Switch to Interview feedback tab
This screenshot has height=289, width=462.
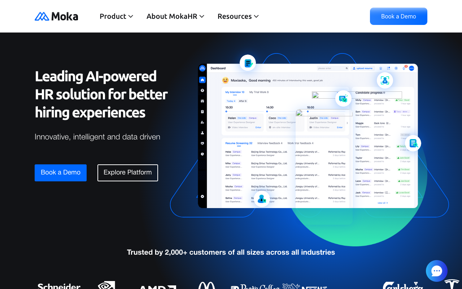270,143
